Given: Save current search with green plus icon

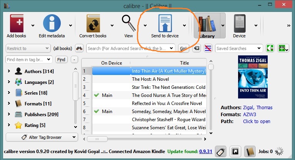Looking at the screenshot, I should click(283, 48).
